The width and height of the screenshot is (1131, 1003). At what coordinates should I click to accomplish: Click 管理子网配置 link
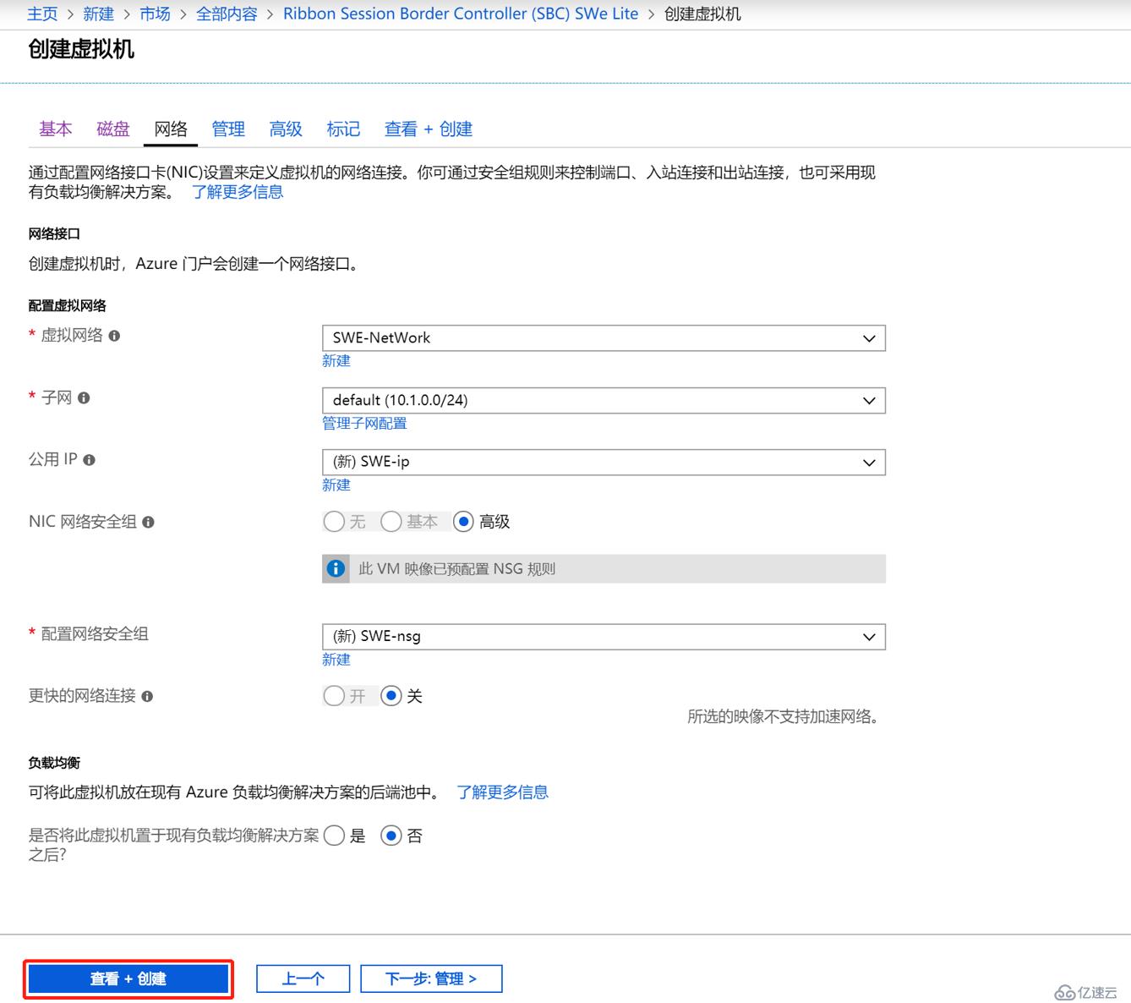(x=364, y=423)
